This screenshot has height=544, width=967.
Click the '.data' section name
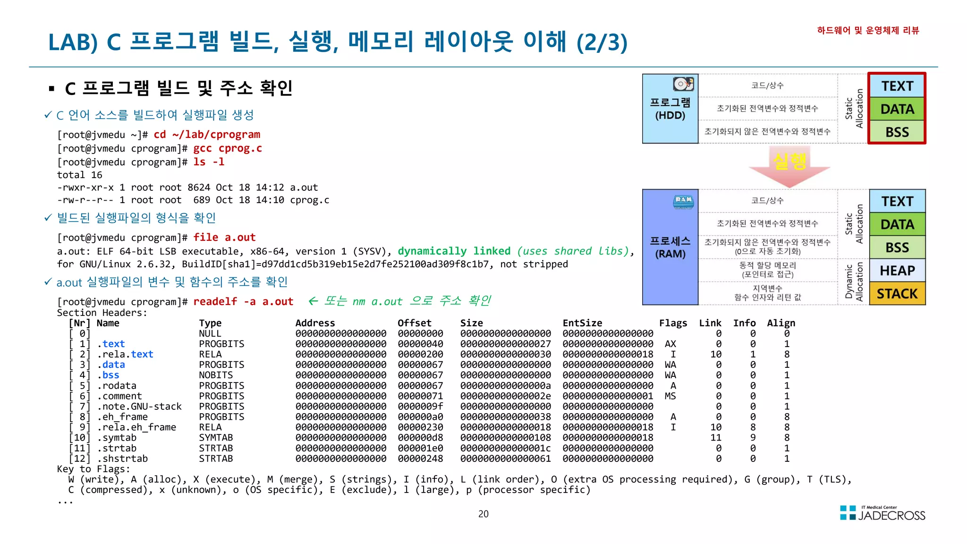111,365
